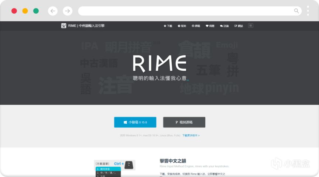Click the browser back arrow button
Image resolution: width=319 pixels, height=177 pixels.
coord(53,11)
